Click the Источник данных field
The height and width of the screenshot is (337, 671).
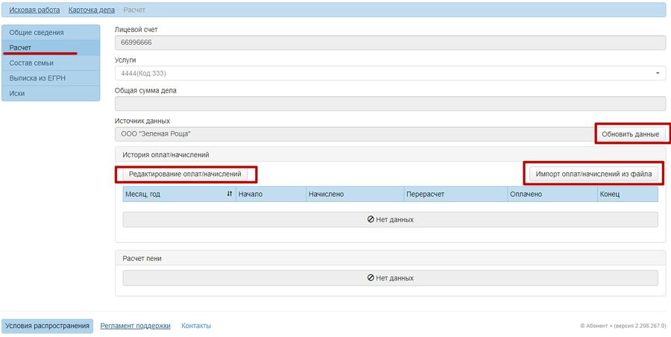point(355,134)
